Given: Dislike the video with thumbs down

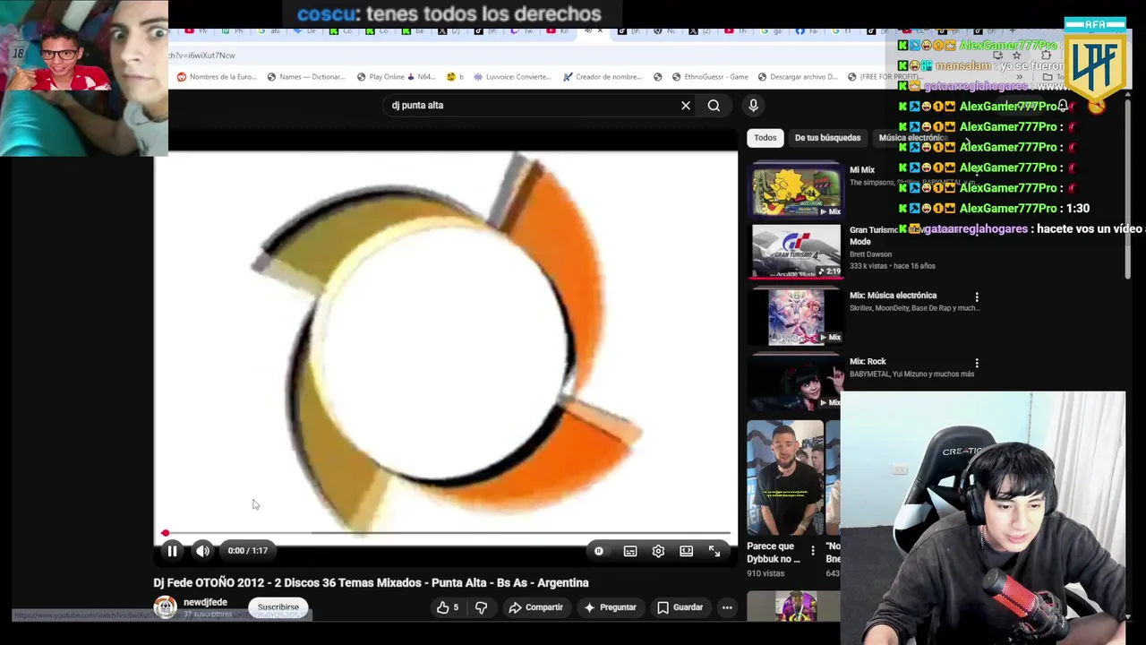Looking at the screenshot, I should point(481,607).
